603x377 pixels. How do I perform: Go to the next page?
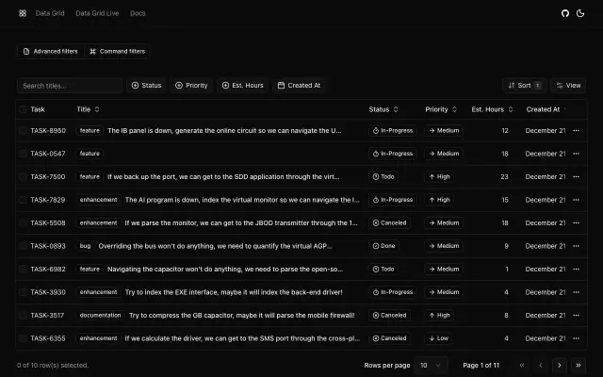(560, 366)
